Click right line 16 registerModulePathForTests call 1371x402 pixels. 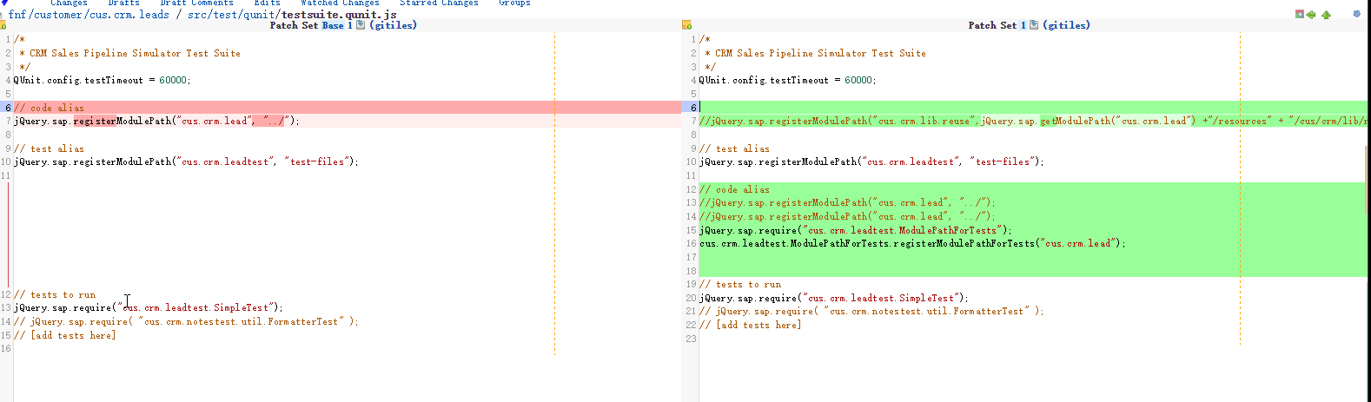[x=912, y=244]
